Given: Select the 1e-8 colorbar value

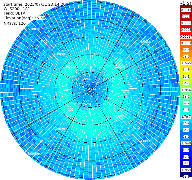Looking at the screenshot, I should click(186, 150).
